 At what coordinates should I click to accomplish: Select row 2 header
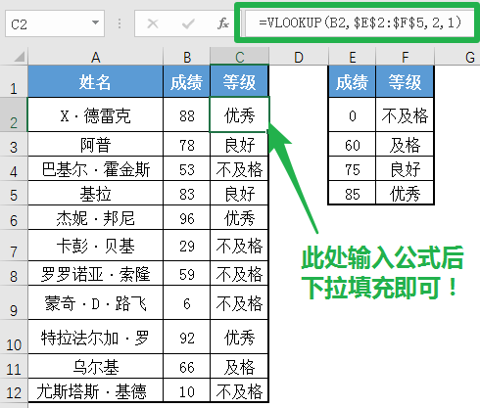point(14,114)
